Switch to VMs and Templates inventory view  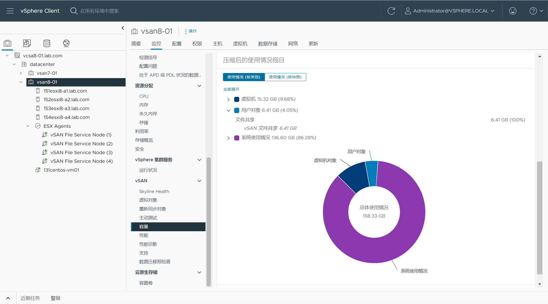tap(27, 43)
